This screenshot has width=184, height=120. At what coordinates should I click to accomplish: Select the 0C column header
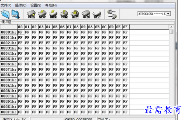105,27
